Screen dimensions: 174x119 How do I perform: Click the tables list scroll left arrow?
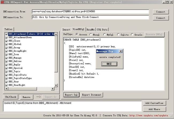tap(6, 89)
